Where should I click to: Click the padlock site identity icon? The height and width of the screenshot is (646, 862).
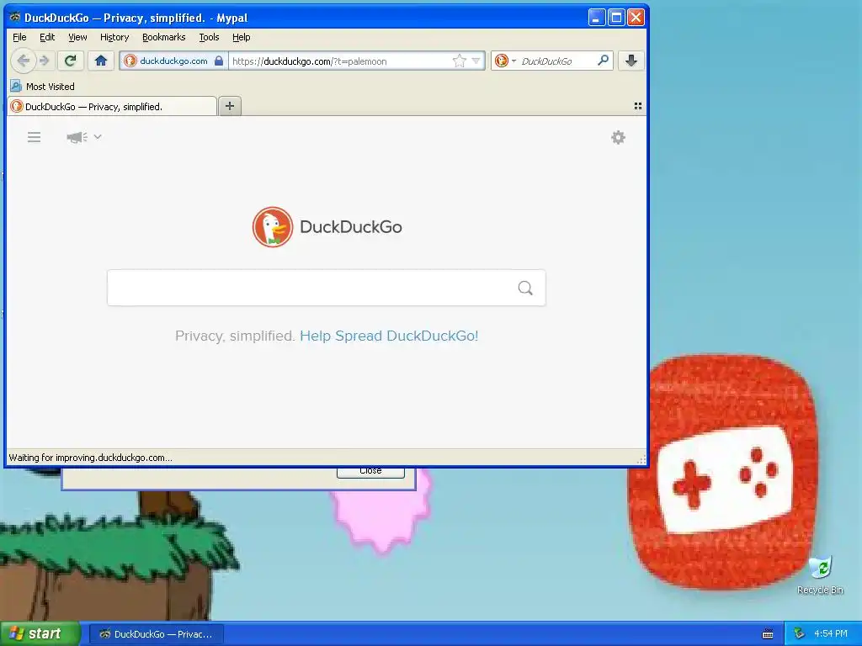pyautogui.click(x=219, y=61)
